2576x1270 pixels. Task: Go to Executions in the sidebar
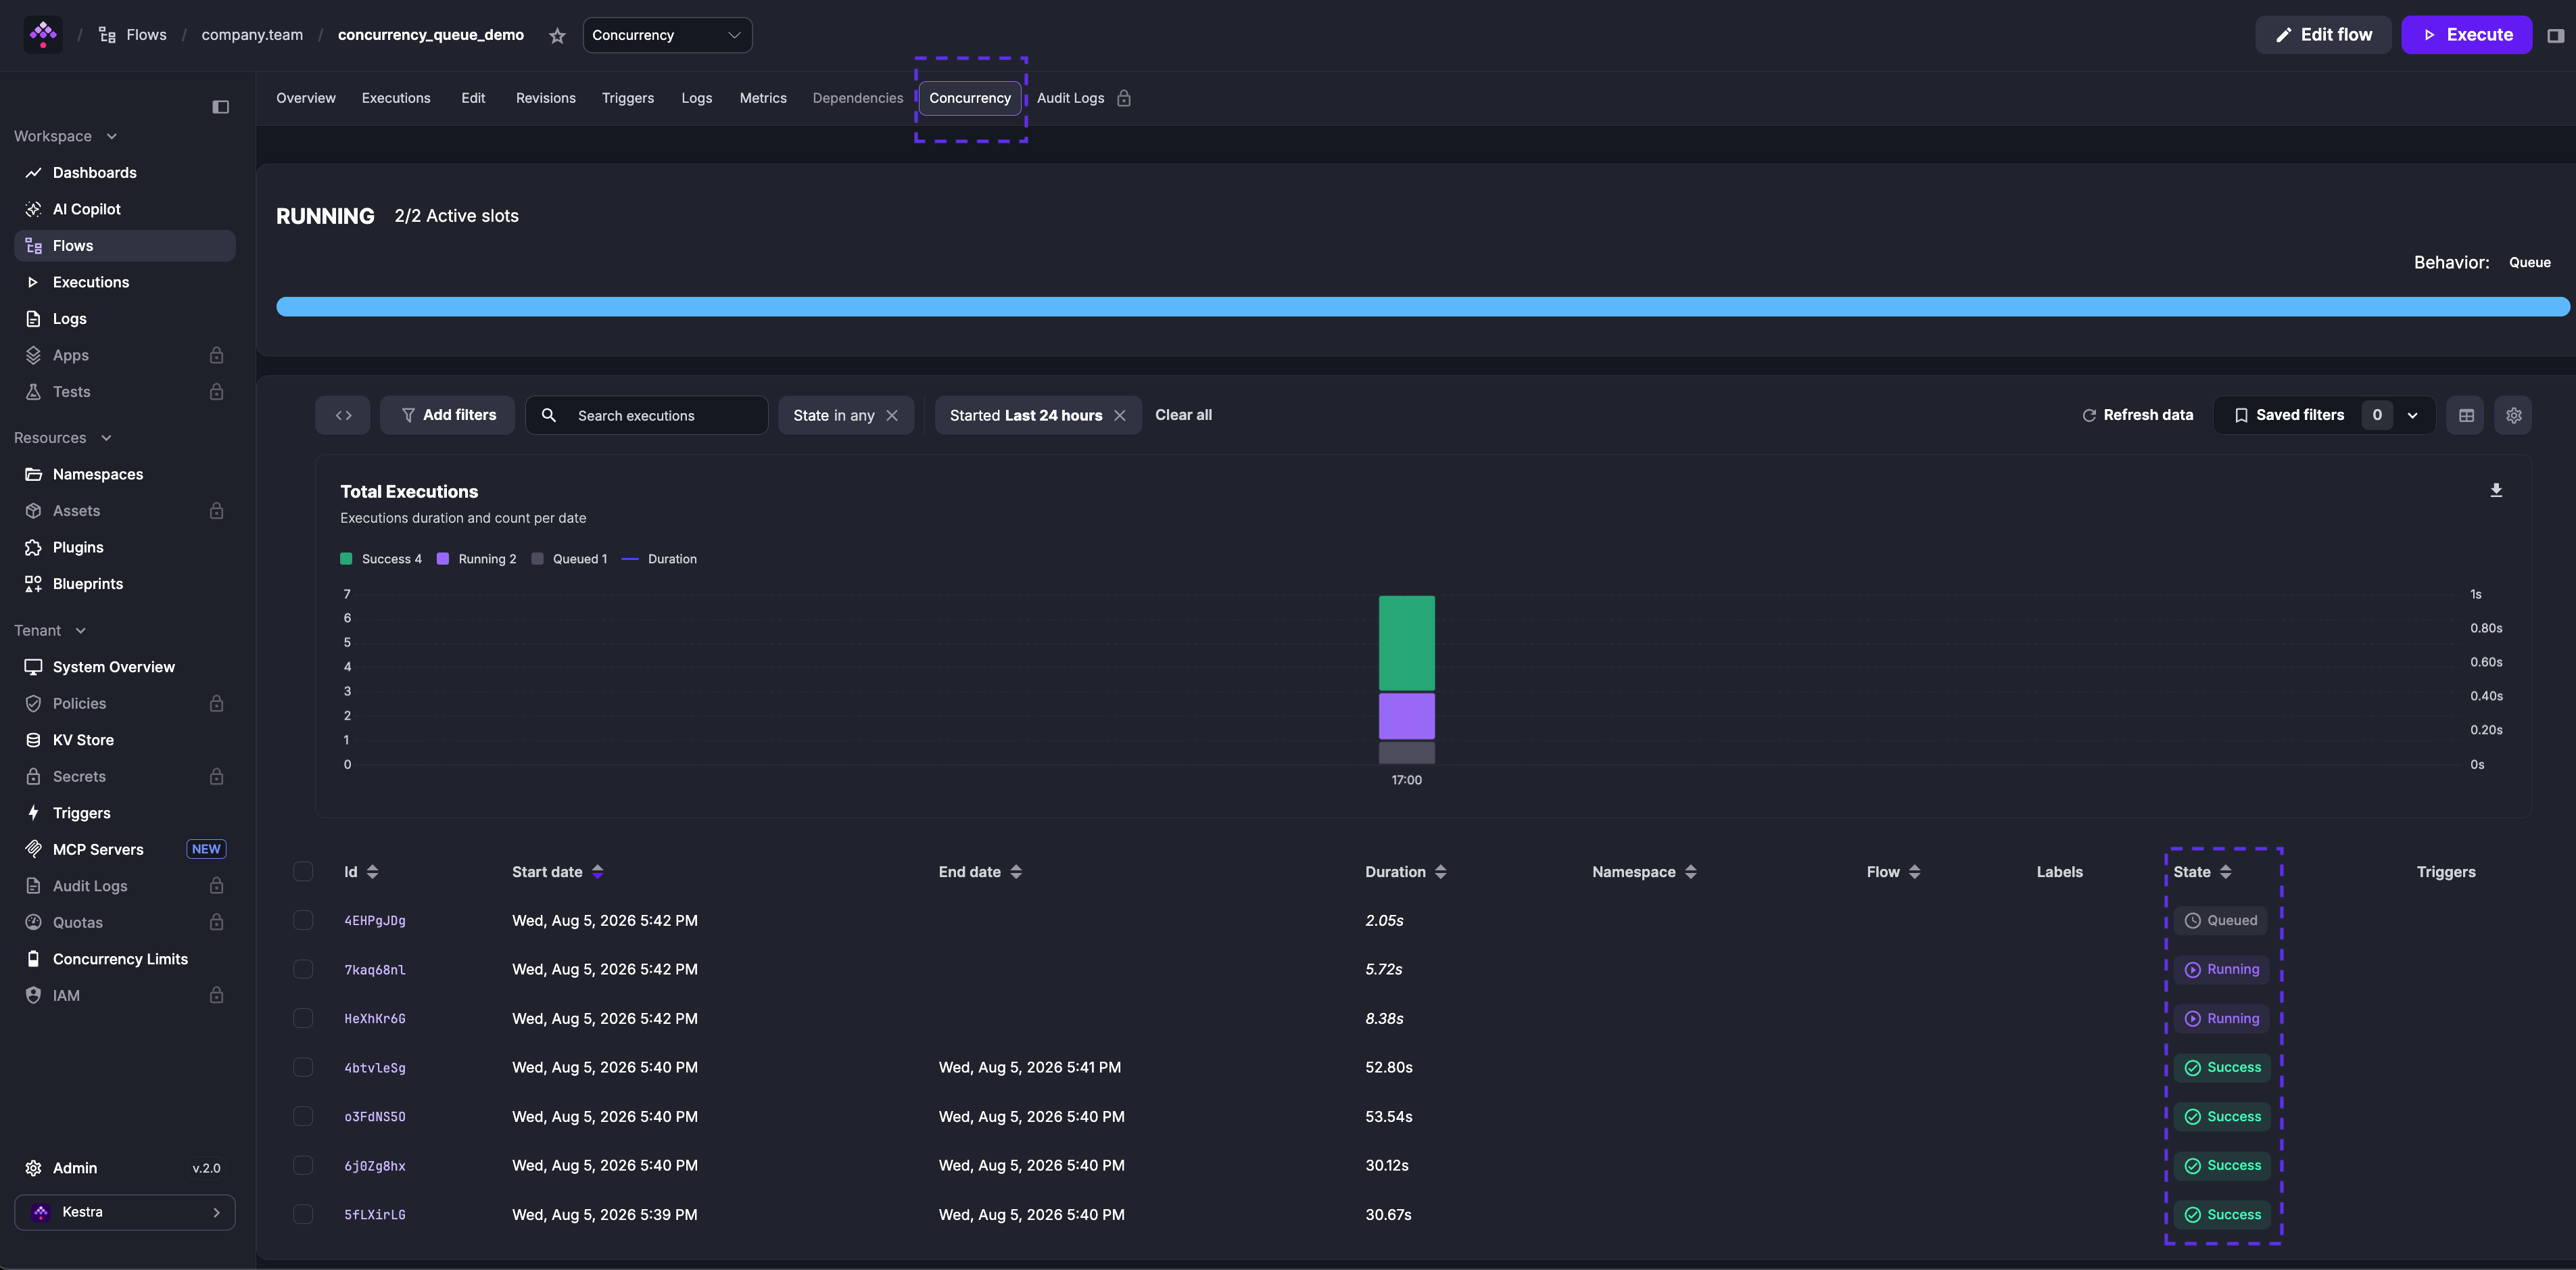pos(125,282)
